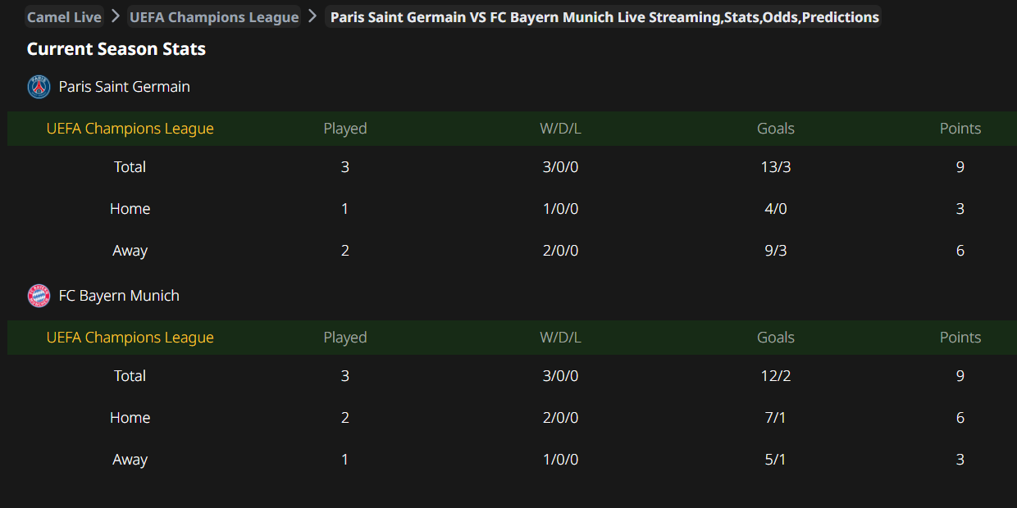The image size is (1017, 508).
Task: Select the Paris Saint Germain team name
Action: [124, 87]
